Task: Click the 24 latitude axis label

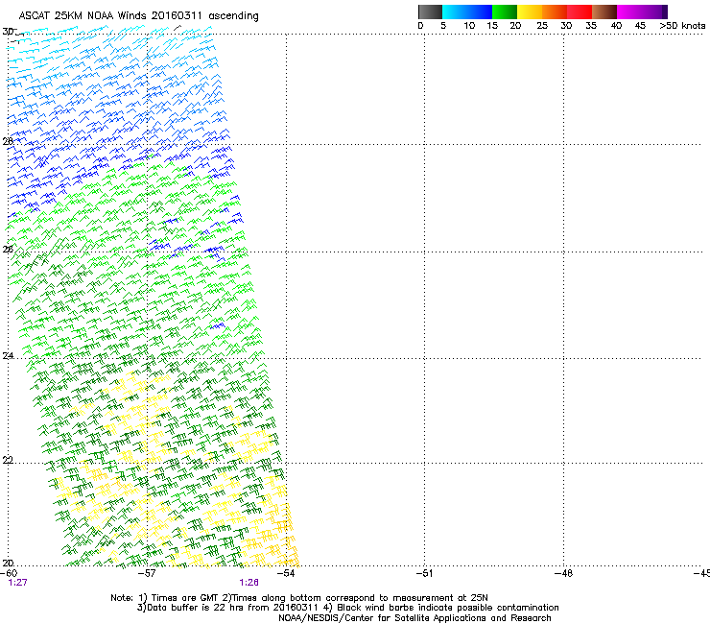Action: [x=8, y=356]
